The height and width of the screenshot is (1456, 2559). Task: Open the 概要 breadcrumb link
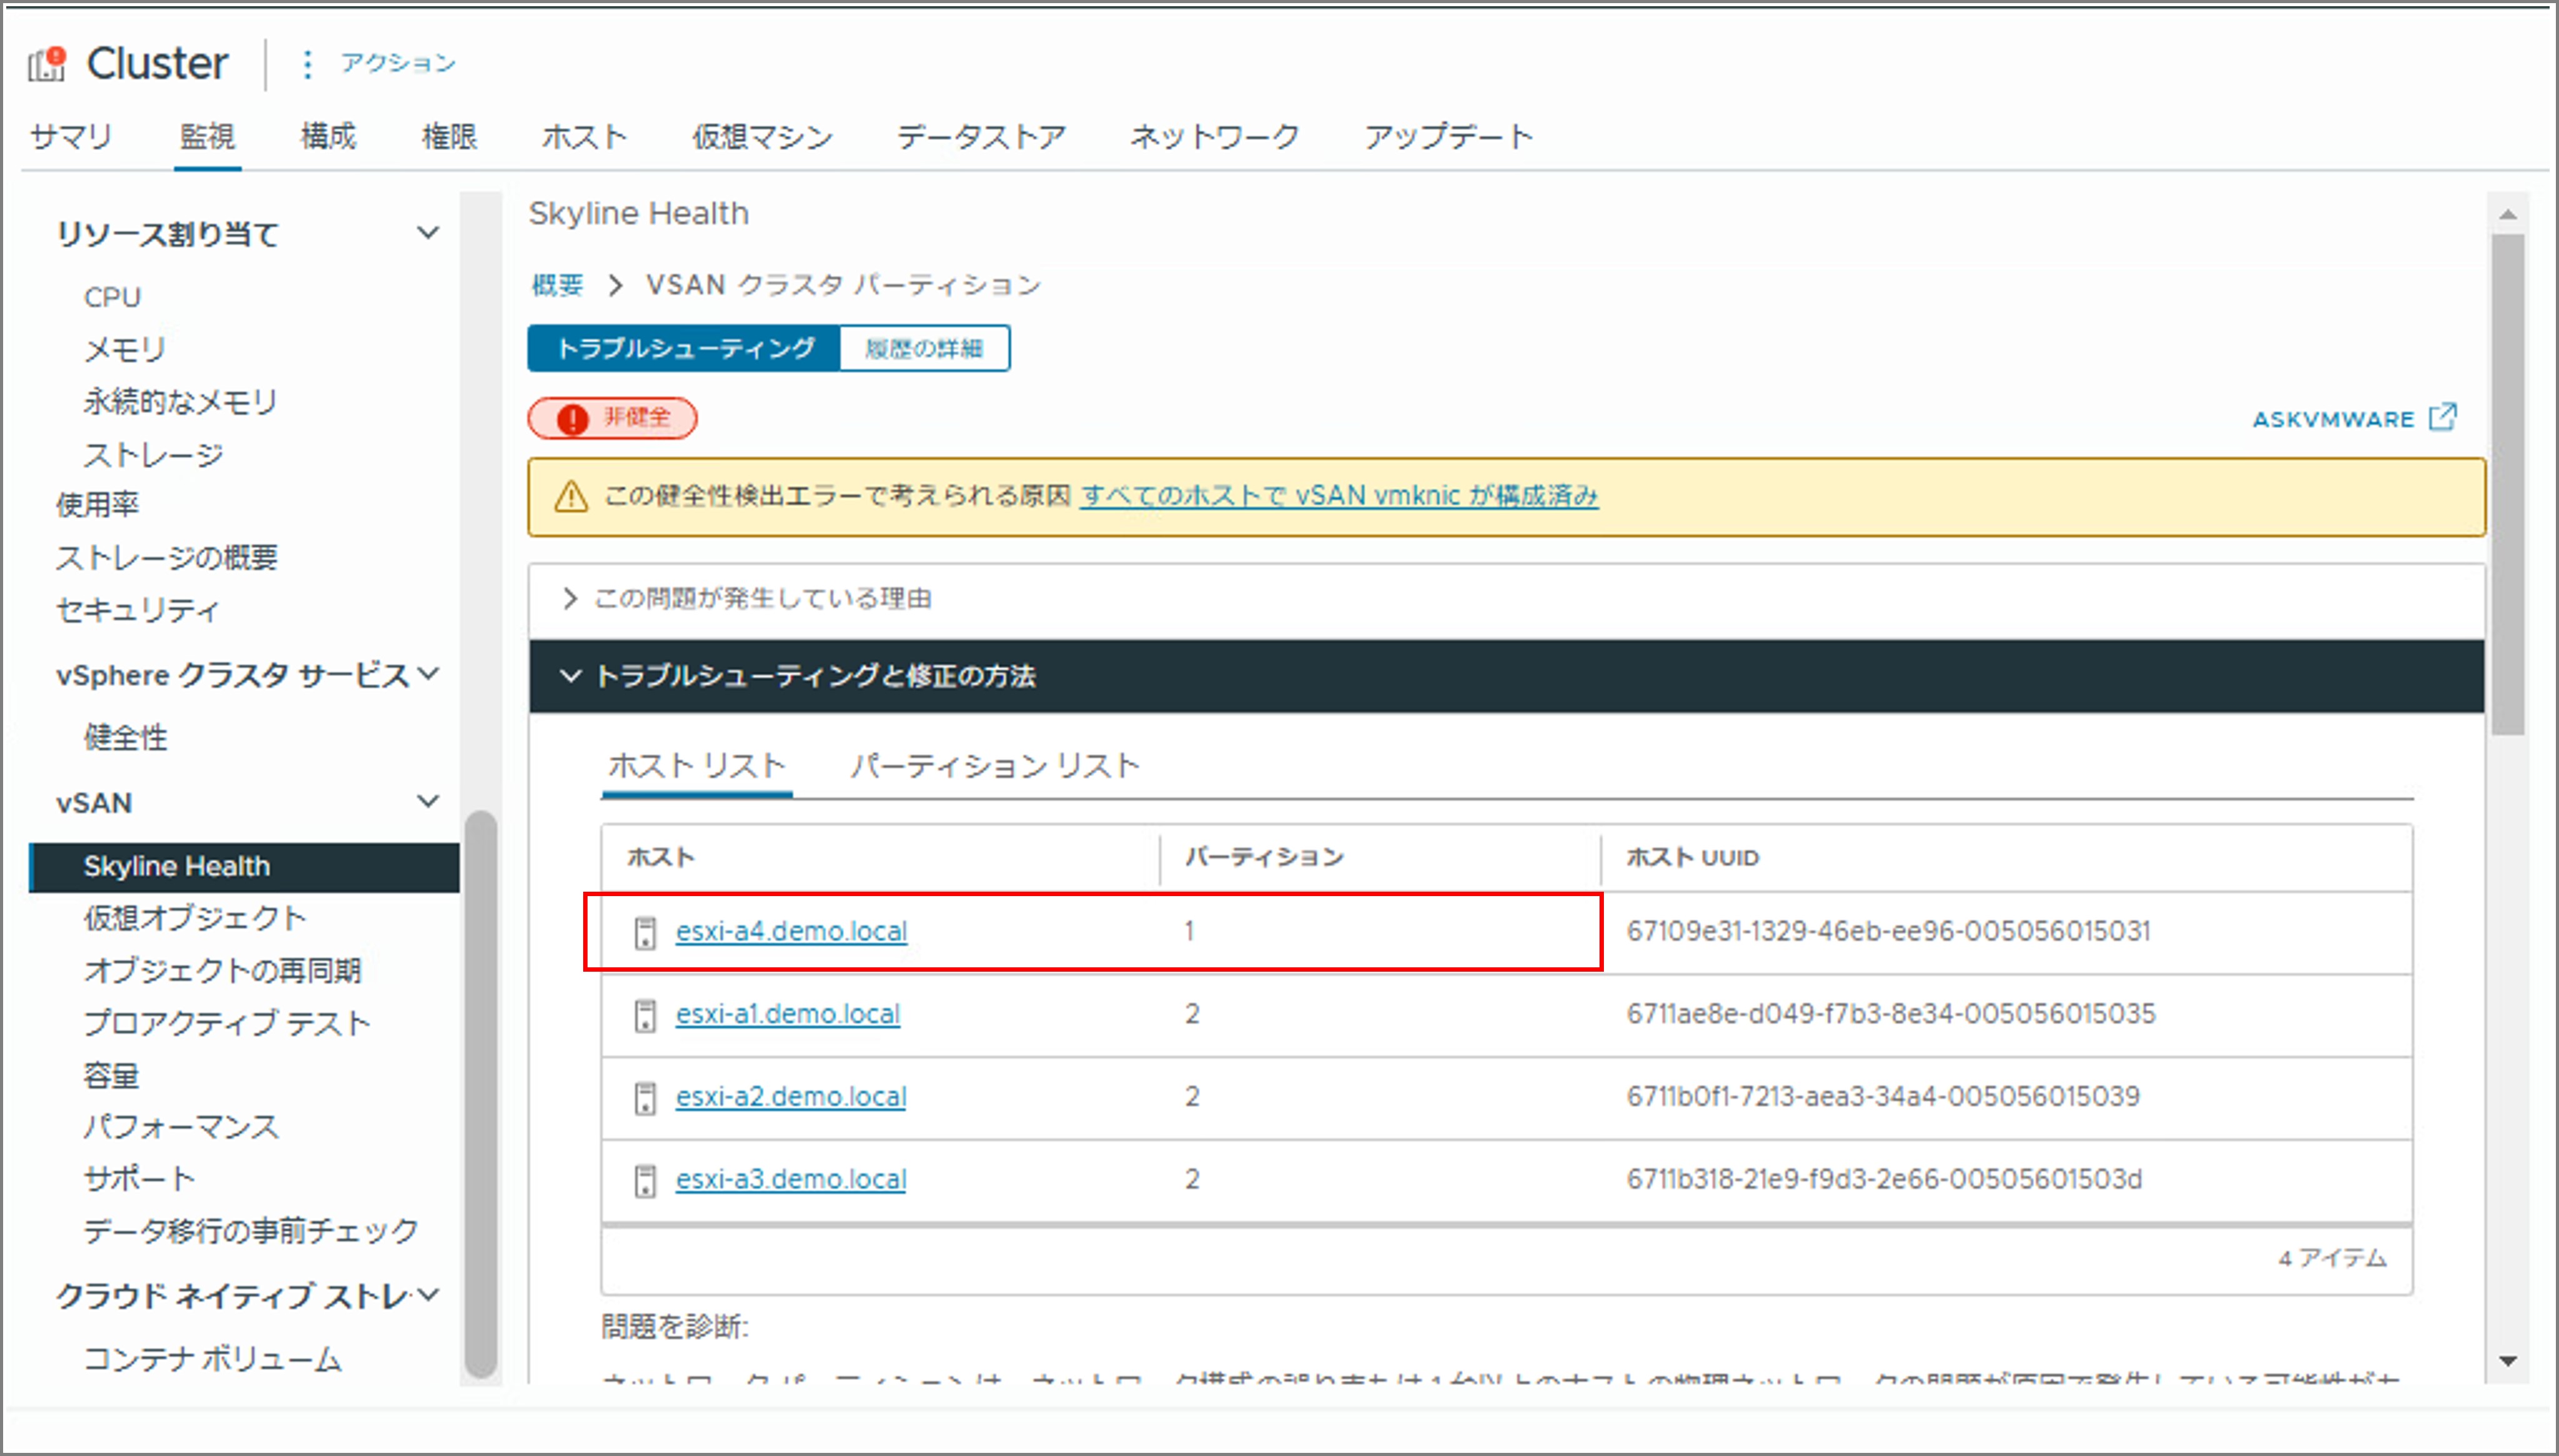557,285
